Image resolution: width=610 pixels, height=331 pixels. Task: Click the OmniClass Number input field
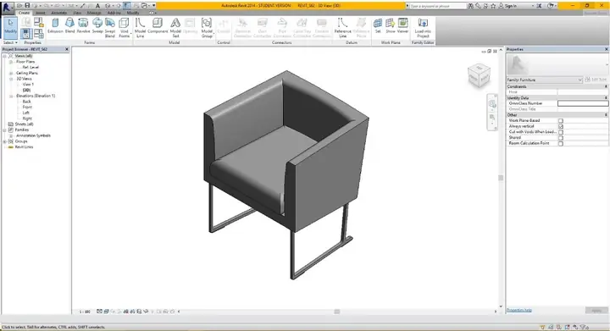pos(583,103)
